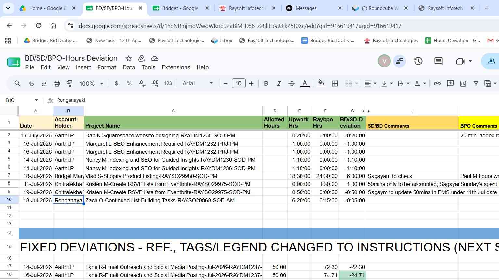Toggle strikethrough formatting
Image resolution: width=499 pixels, height=280 pixels.
click(x=292, y=83)
